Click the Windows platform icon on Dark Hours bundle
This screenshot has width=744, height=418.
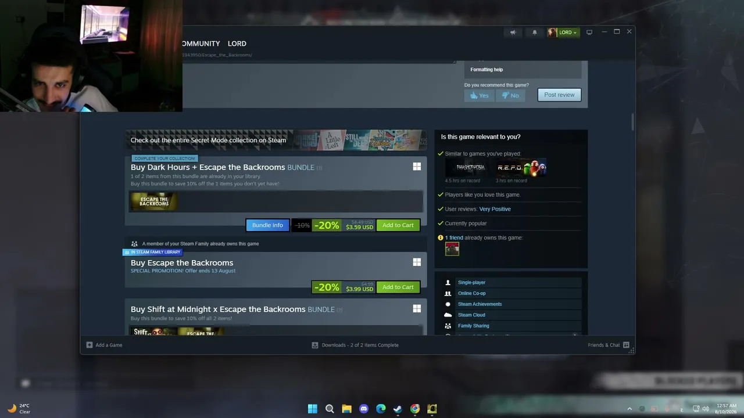[417, 167]
